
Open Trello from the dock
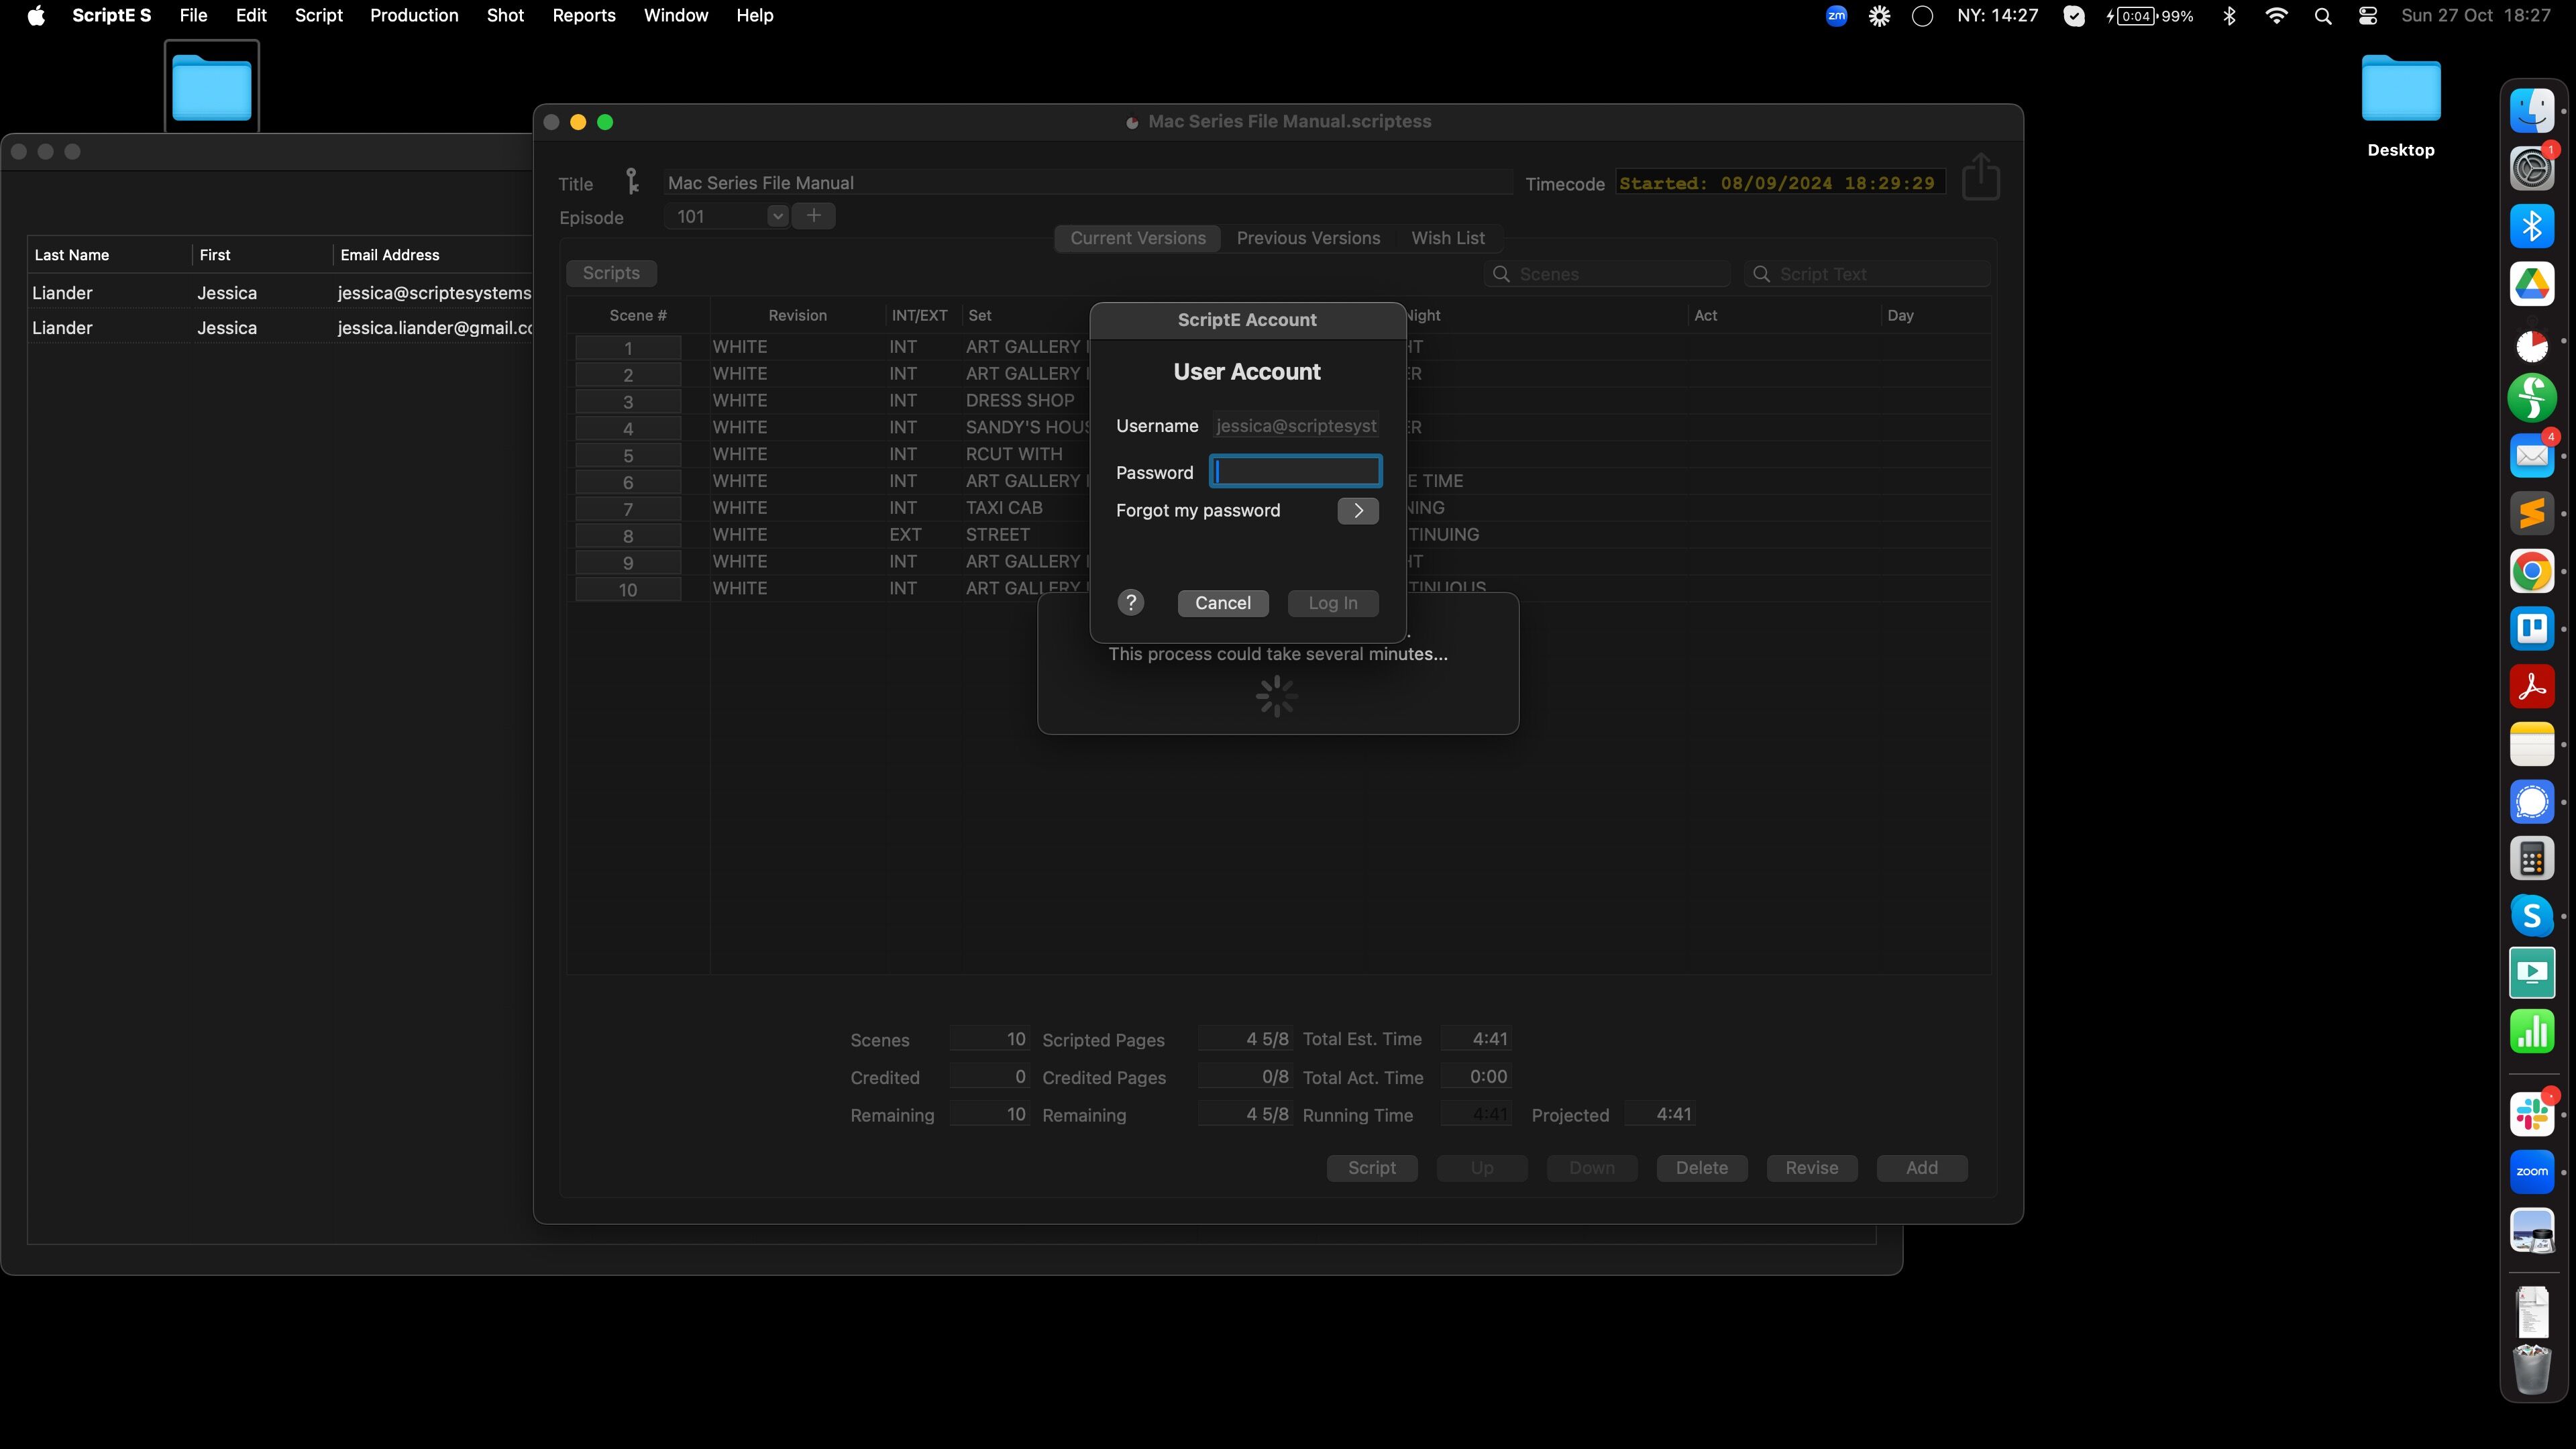(x=2531, y=629)
